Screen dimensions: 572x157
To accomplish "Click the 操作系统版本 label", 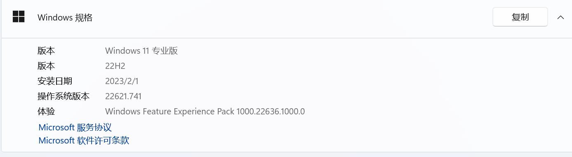I will (64, 96).
